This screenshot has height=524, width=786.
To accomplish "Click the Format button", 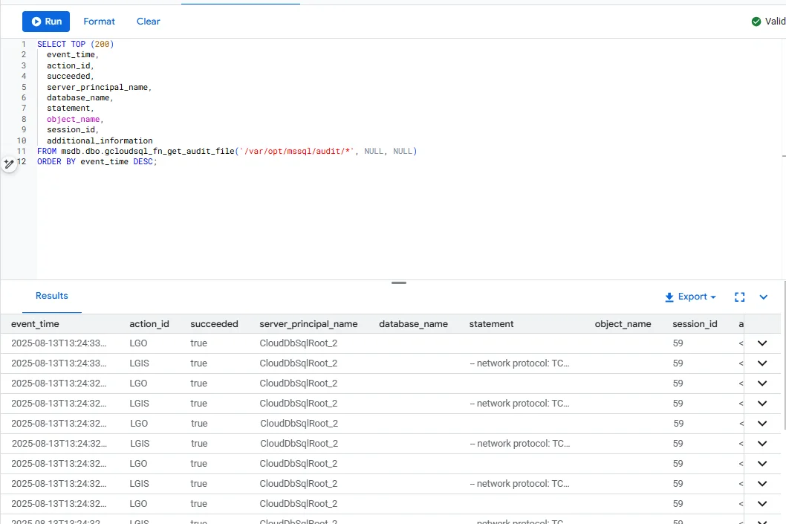I will point(99,22).
